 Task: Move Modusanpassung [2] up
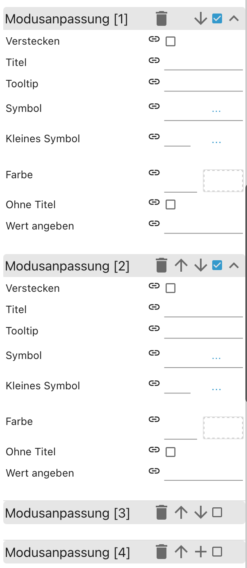point(181,266)
